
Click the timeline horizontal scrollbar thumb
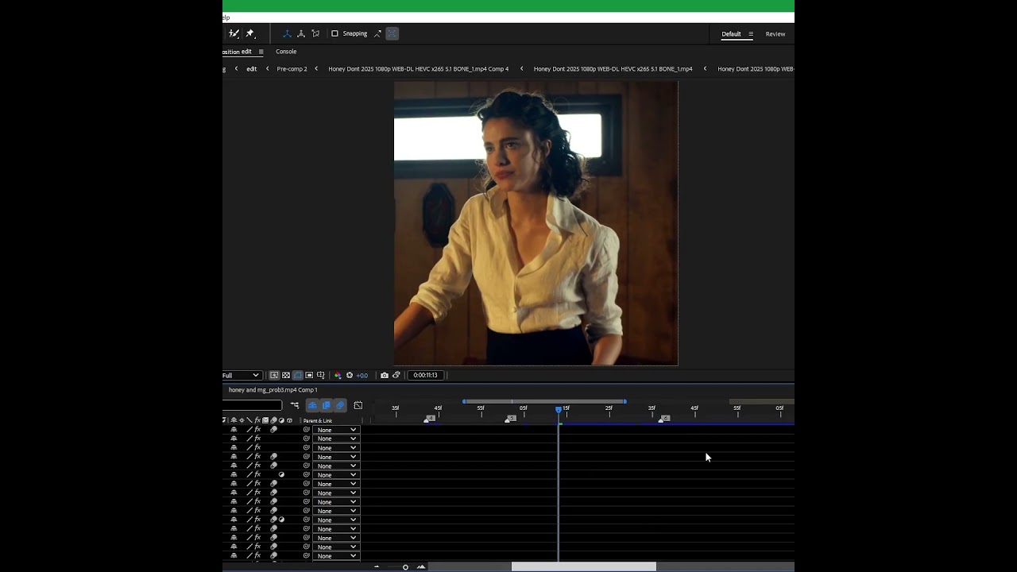584,567
